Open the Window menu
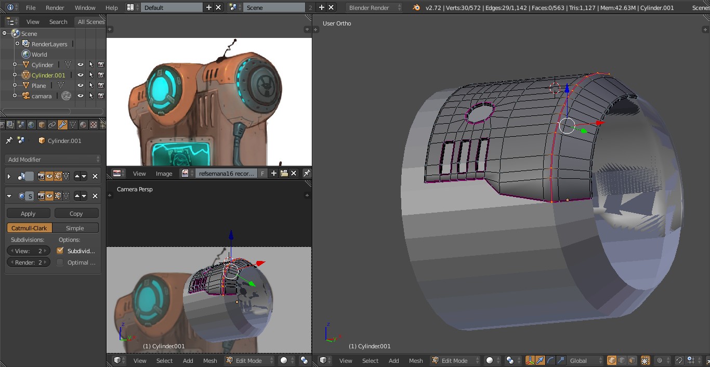This screenshot has height=367, width=710. click(x=85, y=7)
